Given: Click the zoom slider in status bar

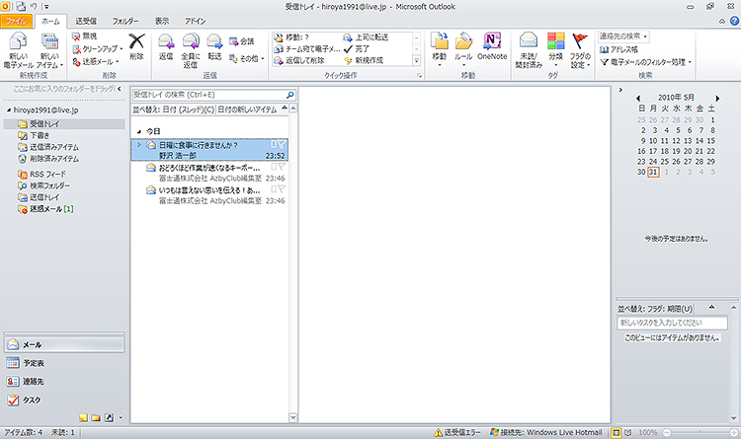Looking at the screenshot, I should click(700, 432).
